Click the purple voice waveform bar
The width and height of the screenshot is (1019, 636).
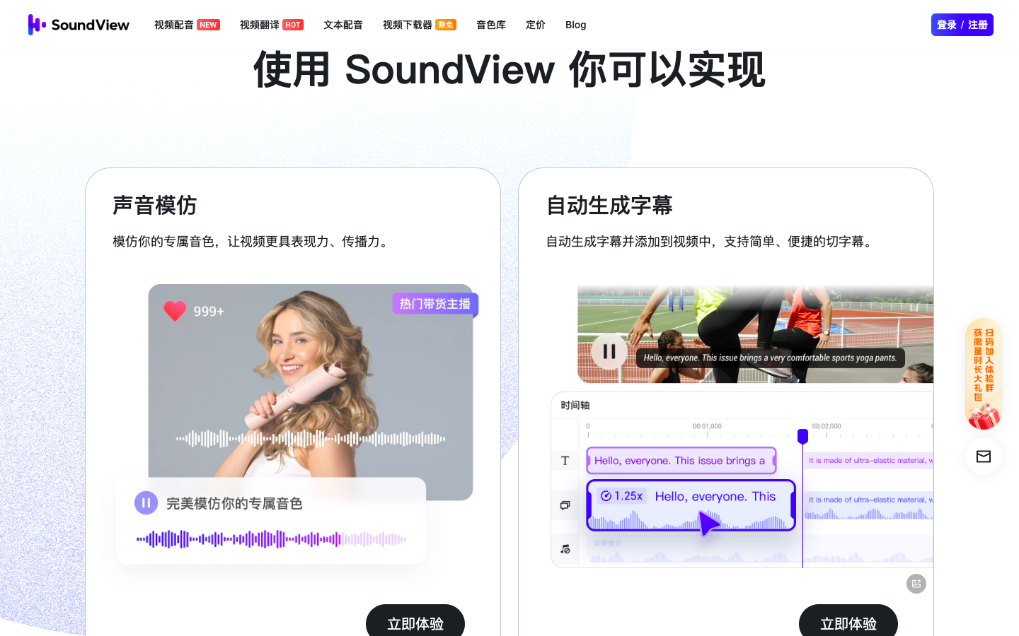(271, 539)
